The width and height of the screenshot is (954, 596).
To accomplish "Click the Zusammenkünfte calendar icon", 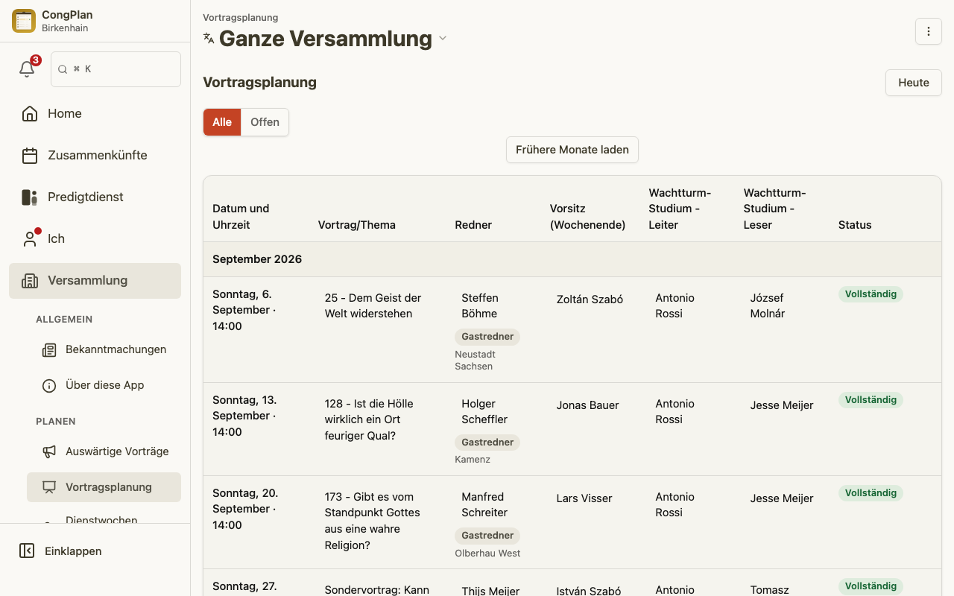I will tap(30, 156).
